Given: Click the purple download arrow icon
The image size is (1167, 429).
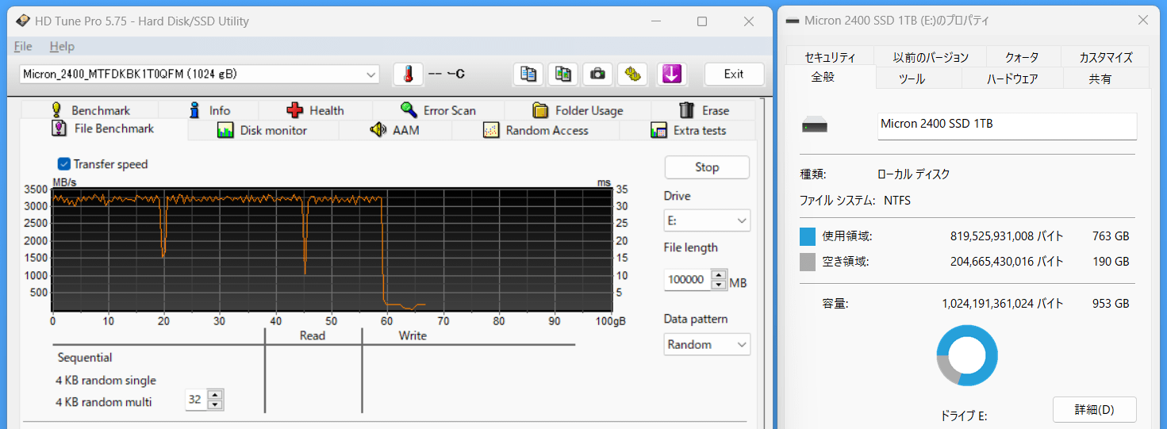Looking at the screenshot, I should tap(672, 74).
